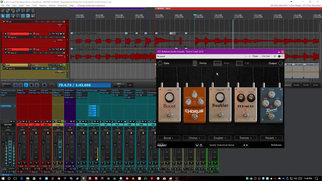Open project settings toolbar icon
This screenshot has width=322, height=181.
pyautogui.click(x=18, y=11)
